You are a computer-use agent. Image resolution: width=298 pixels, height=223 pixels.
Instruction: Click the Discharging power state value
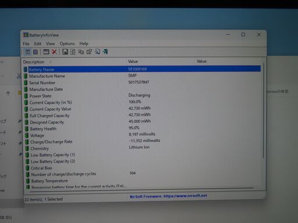click(139, 95)
